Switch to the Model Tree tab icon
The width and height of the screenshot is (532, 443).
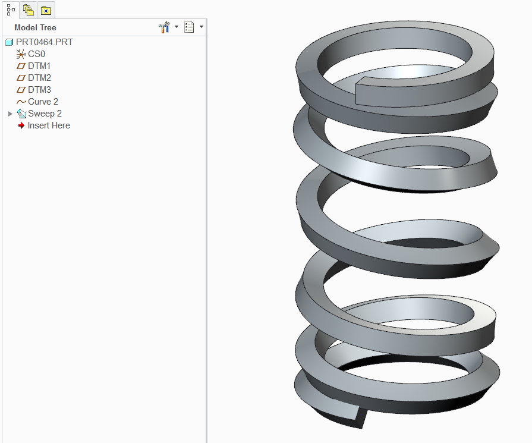tap(11, 10)
